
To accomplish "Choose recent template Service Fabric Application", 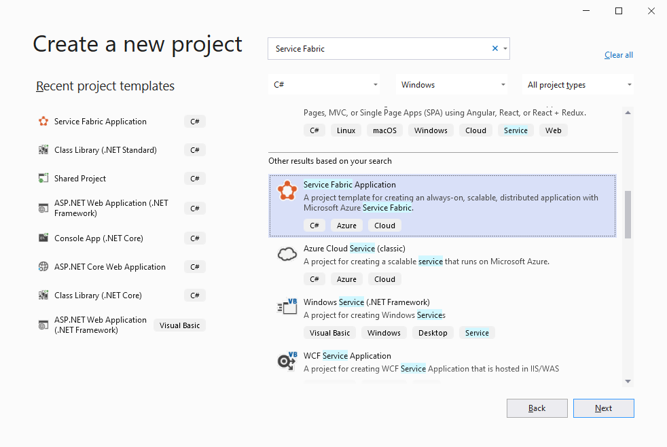I will pyautogui.click(x=121, y=122).
